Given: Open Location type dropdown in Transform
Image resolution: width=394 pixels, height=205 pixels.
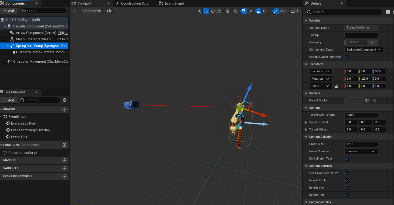Looking at the screenshot, I should coord(321,72).
